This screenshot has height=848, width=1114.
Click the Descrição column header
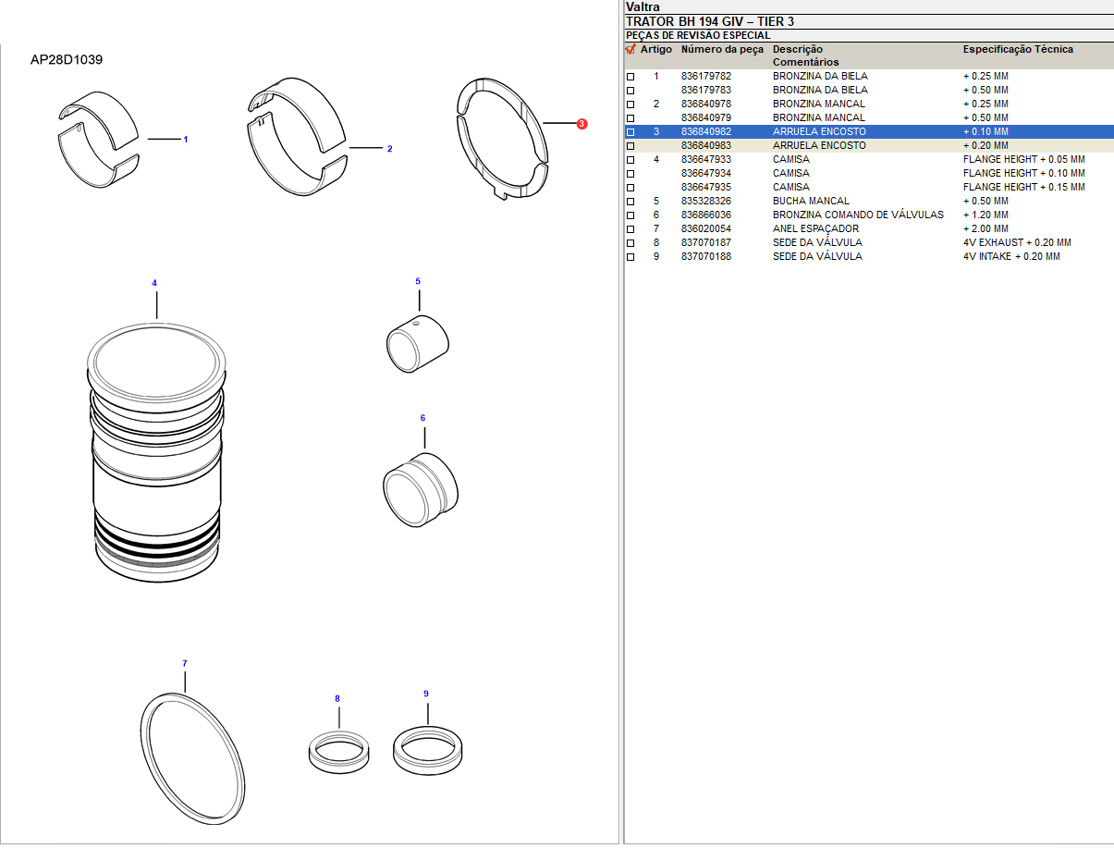(x=797, y=49)
